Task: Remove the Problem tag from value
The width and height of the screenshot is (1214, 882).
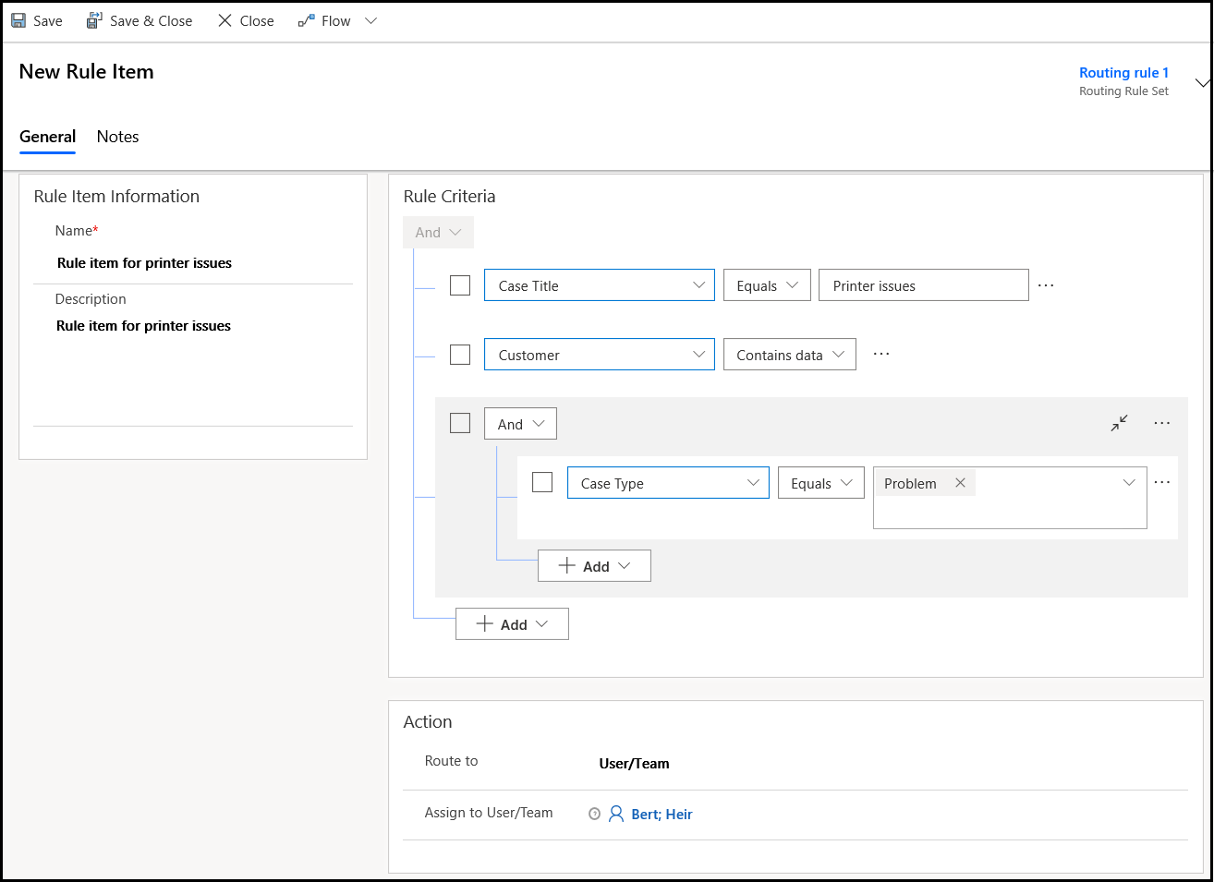Action: [x=960, y=483]
